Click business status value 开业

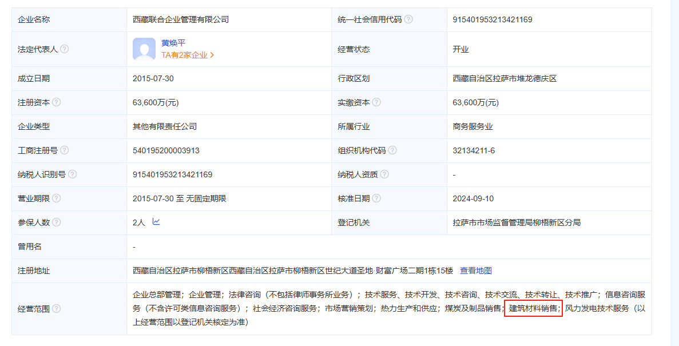click(460, 49)
